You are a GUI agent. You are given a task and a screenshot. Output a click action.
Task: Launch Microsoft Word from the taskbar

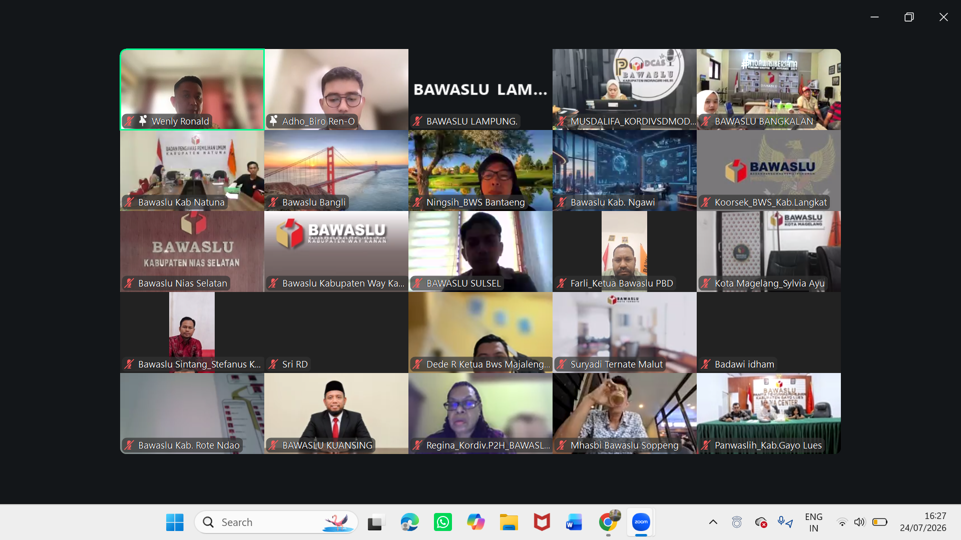click(x=574, y=522)
